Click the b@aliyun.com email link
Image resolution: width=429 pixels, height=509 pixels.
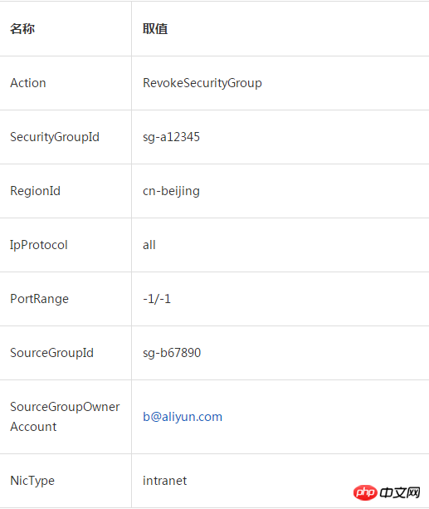point(183,417)
